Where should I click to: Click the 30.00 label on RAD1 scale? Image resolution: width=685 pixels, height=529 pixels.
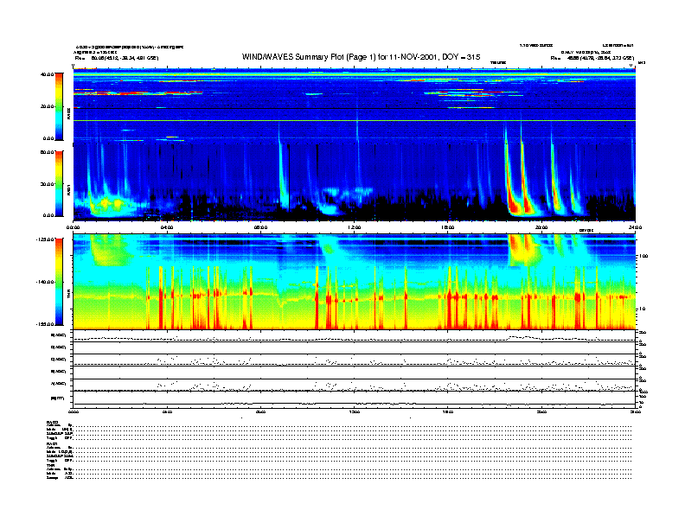pyautogui.click(x=47, y=184)
